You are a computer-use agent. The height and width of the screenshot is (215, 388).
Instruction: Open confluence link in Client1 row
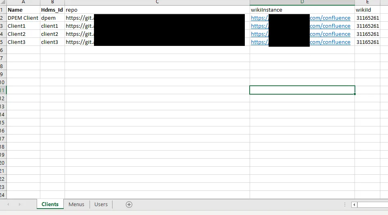pos(330,26)
